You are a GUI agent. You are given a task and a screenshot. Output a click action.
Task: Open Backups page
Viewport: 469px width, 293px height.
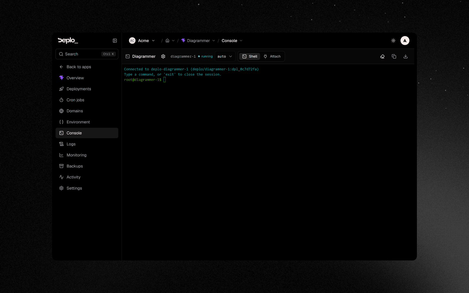click(87, 166)
